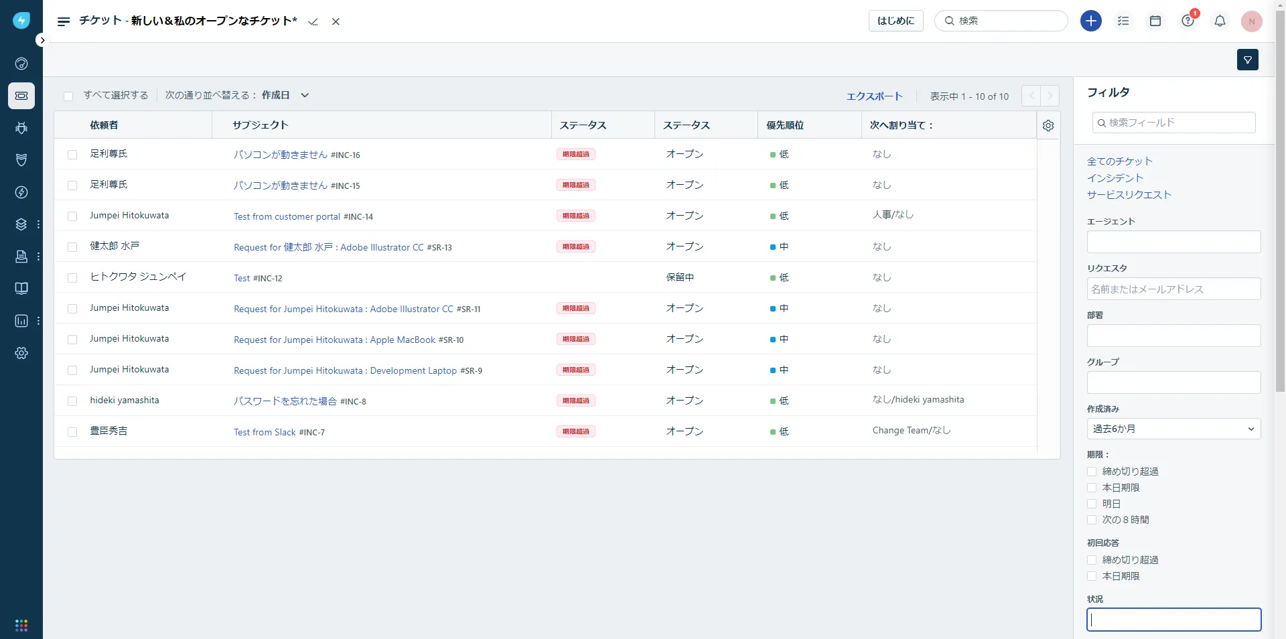Expand Reports submenu three-dot handle
The image size is (1286, 639).
(38, 321)
